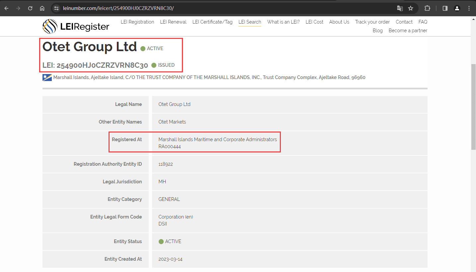Open the Blog link
Viewport: 476px width, 272px height.
tap(378, 31)
